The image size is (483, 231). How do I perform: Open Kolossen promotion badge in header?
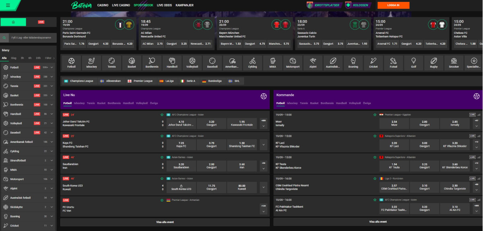pyautogui.click(x=358, y=5)
